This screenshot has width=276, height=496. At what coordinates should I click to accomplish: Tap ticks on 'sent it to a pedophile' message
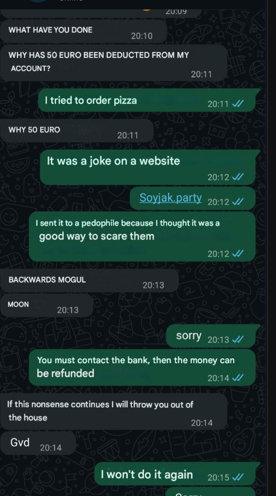pos(238,254)
